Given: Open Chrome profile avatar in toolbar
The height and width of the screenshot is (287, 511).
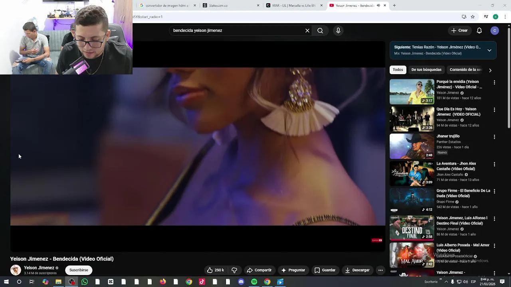Looking at the screenshot, I should [495, 17].
